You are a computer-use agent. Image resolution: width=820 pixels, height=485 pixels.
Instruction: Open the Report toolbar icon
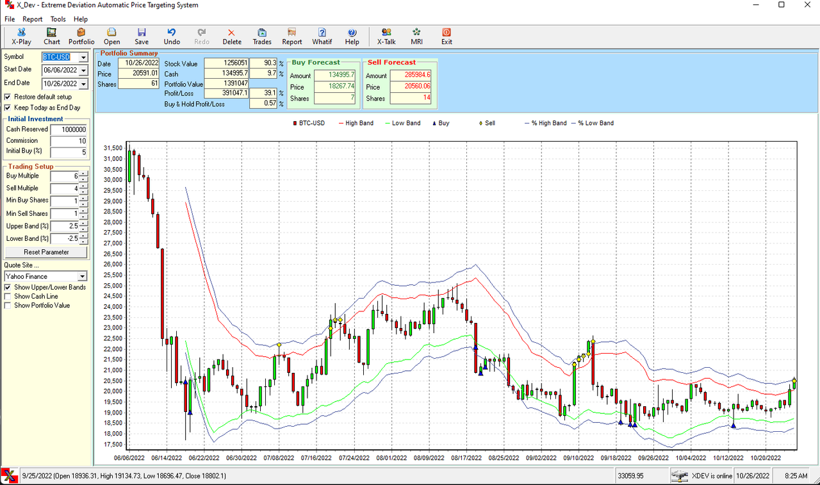pos(292,36)
